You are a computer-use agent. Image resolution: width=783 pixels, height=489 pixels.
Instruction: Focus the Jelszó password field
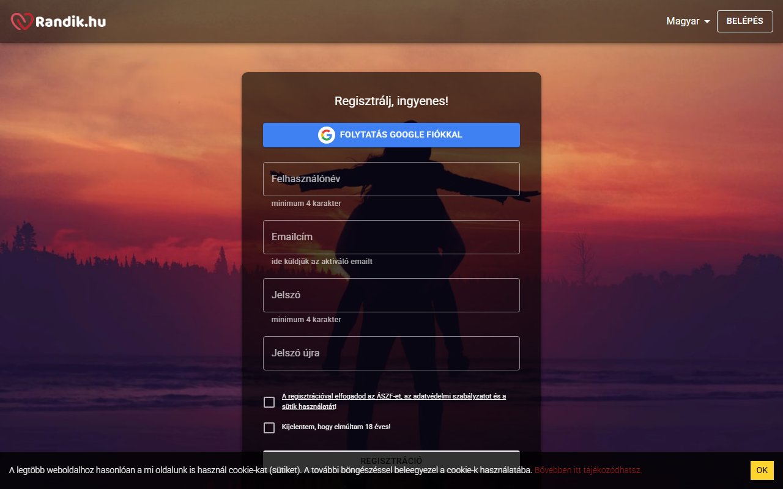point(391,295)
